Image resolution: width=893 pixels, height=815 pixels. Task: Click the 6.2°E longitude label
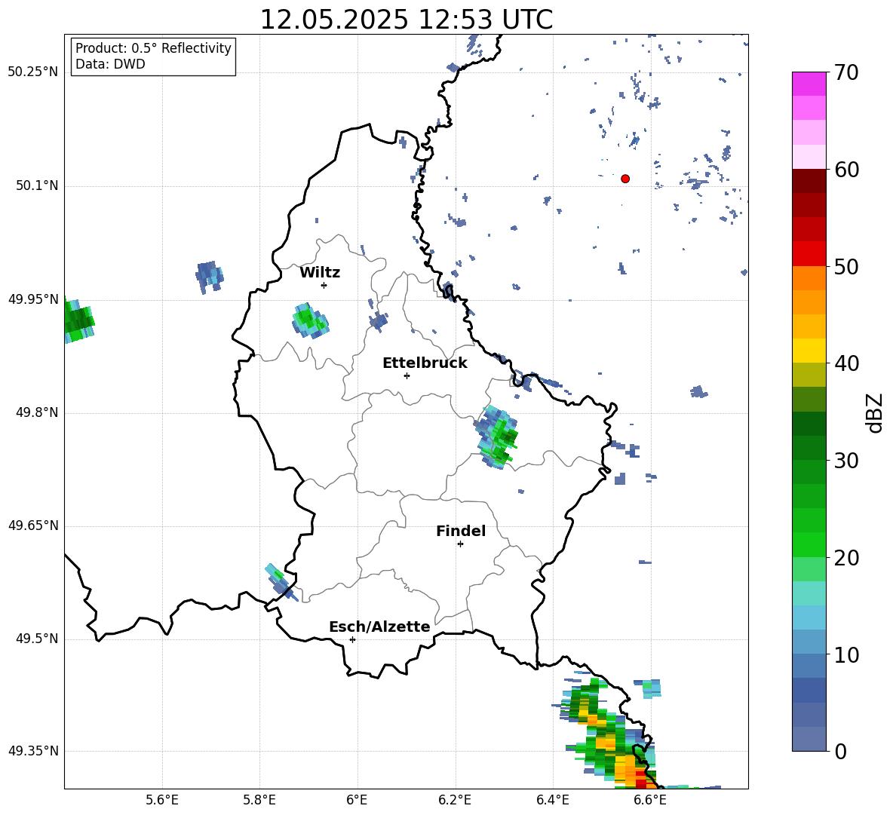(x=455, y=800)
